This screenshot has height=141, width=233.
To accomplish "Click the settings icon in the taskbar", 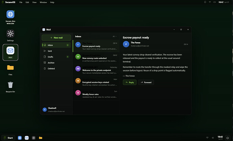I will pos(33,138).
